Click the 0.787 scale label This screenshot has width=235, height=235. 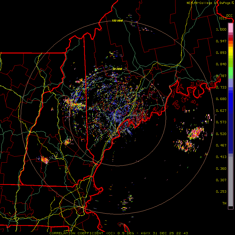pos(221,76)
